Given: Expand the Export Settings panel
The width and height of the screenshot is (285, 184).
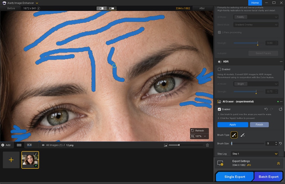Looking at the screenshot, I should [278, 163].
